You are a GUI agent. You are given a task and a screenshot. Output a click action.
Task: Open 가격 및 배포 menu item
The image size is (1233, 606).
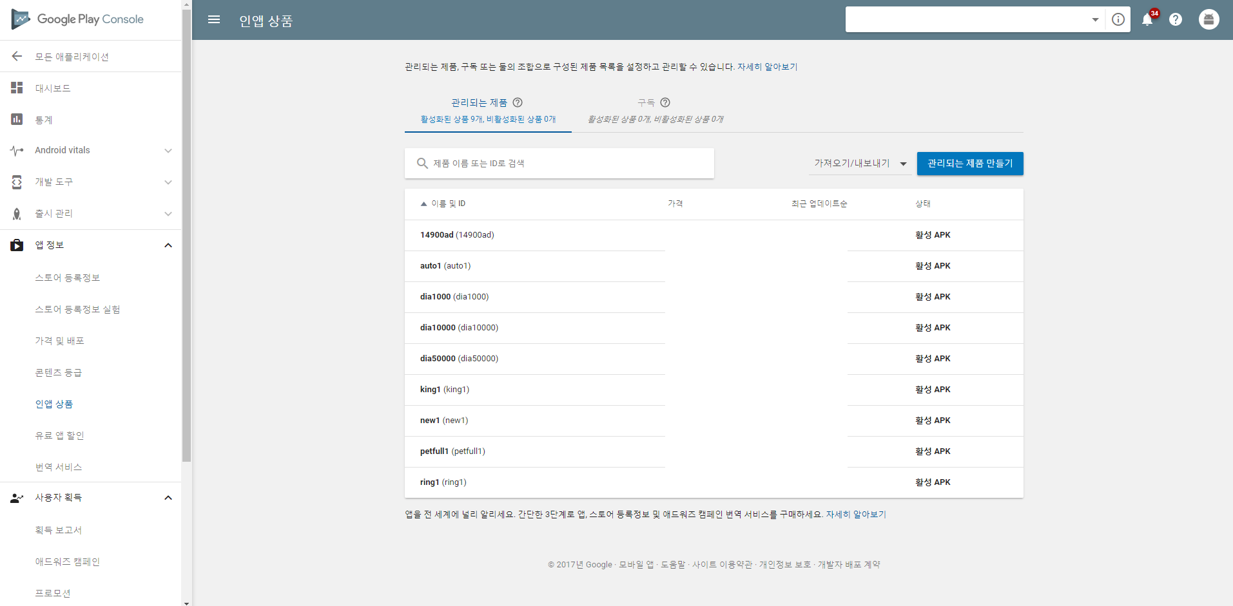[x=59, y=341]
